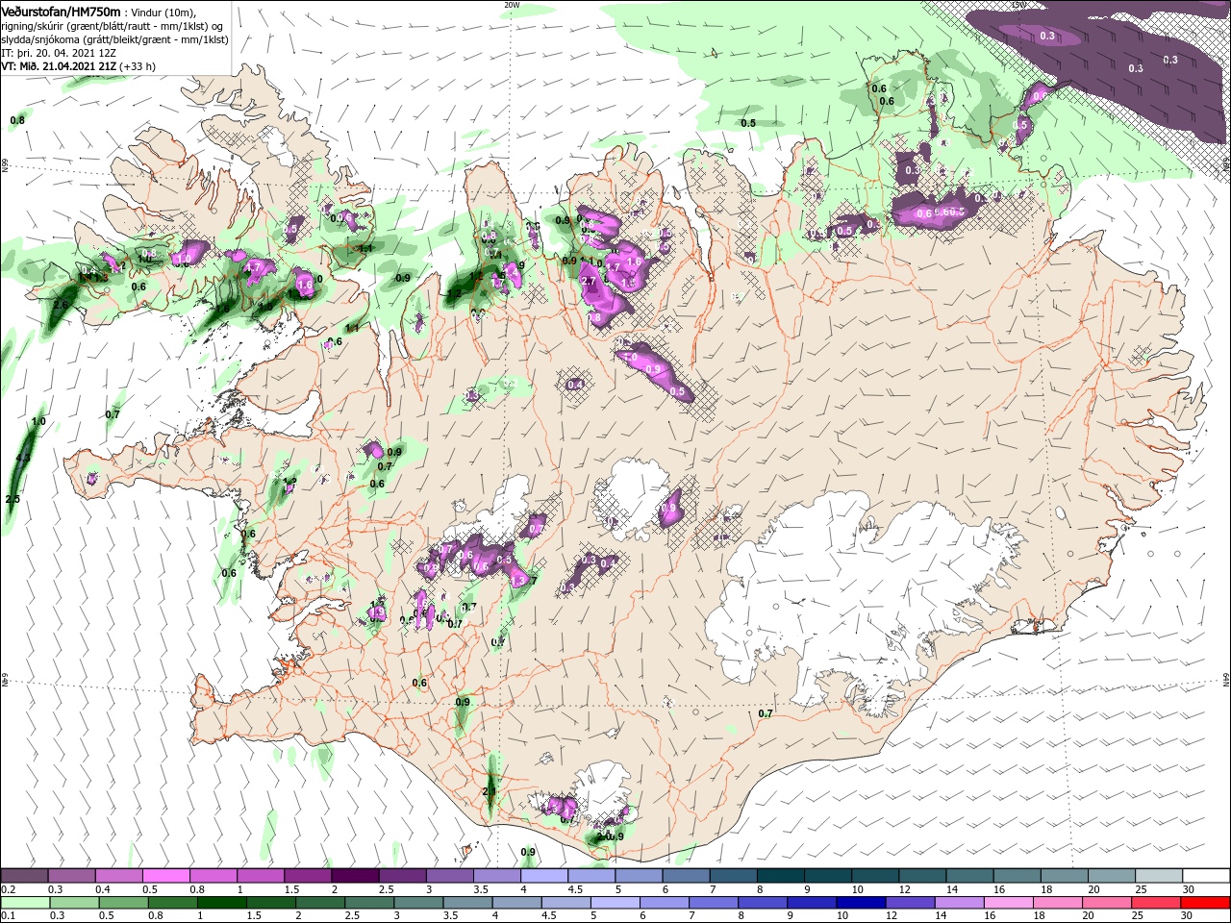
Task: Click the '0.2' label under the upper legend row
Action: 9,889
